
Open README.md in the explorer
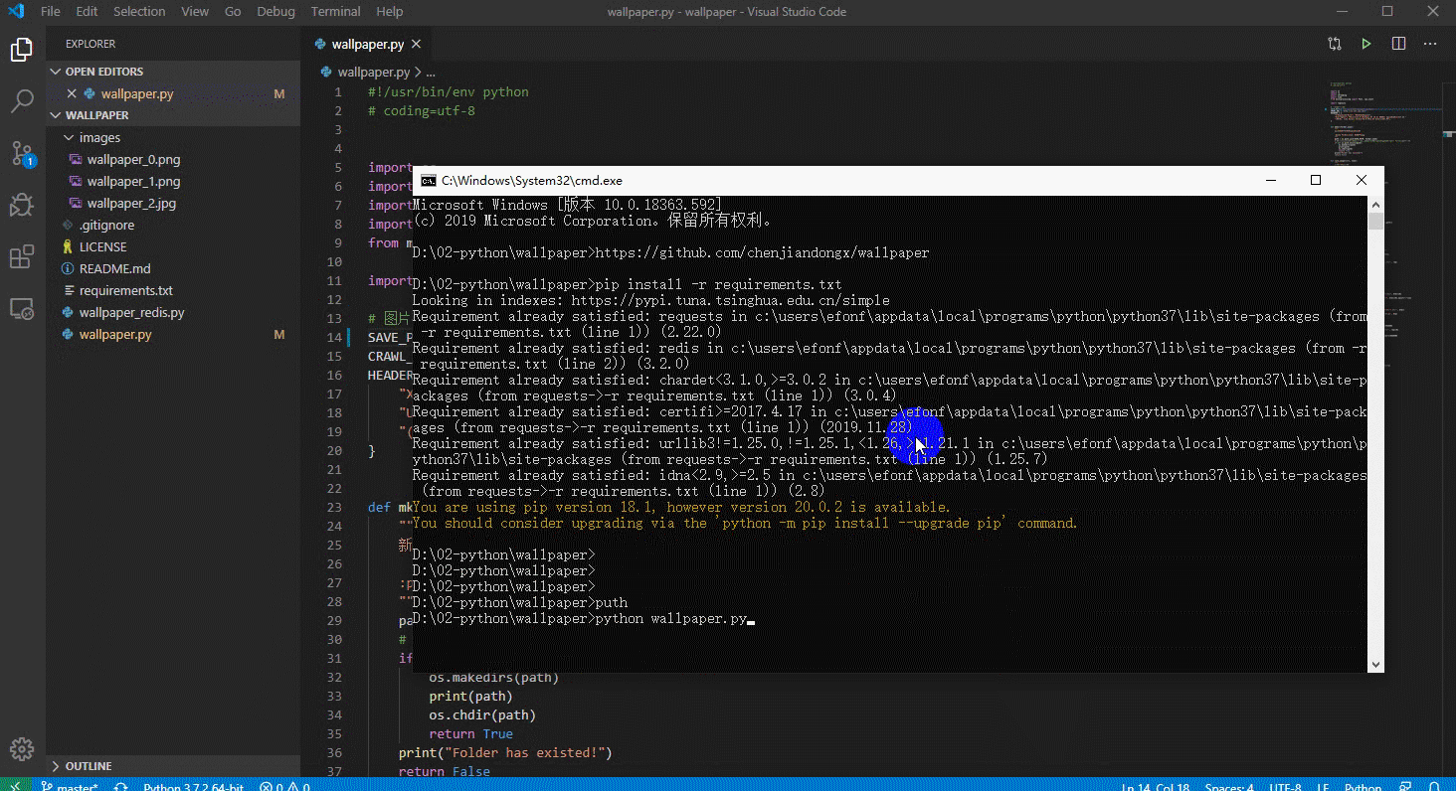(x=173, y=268)
